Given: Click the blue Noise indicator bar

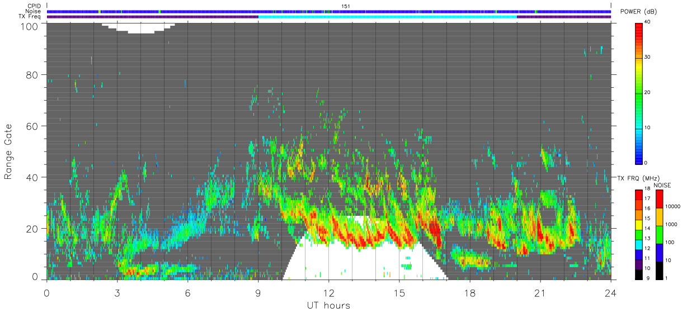Looking at the screenshot, I should click(x=329, y=11).
